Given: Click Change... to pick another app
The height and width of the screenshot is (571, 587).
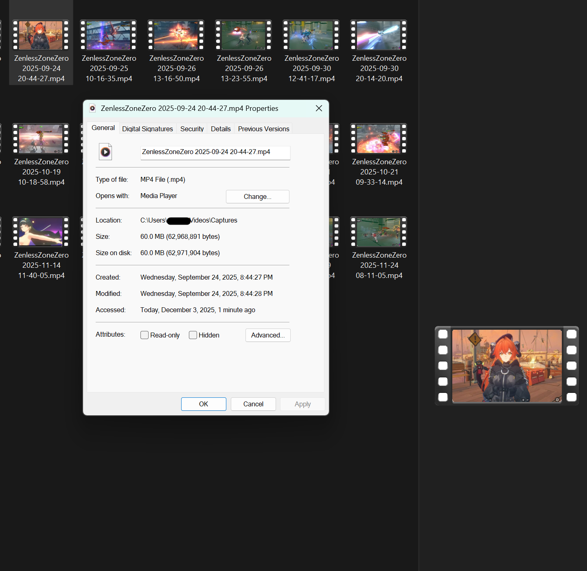Looking at the screenshot, I should pyautogui.click(x=258, y=196).
